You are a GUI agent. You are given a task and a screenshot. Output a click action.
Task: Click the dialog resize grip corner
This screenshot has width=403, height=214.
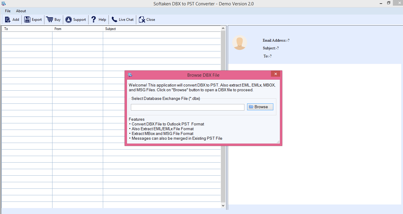tap(278, 142)
